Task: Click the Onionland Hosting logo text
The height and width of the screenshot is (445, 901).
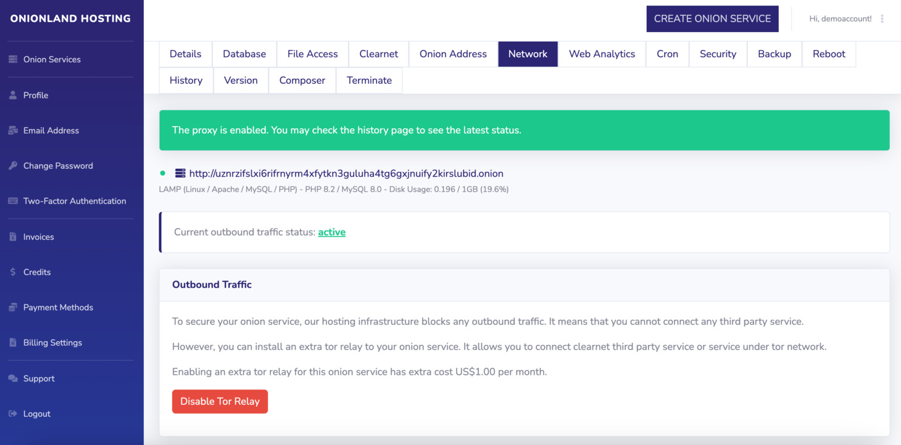Action: click(x=70, y=18)
